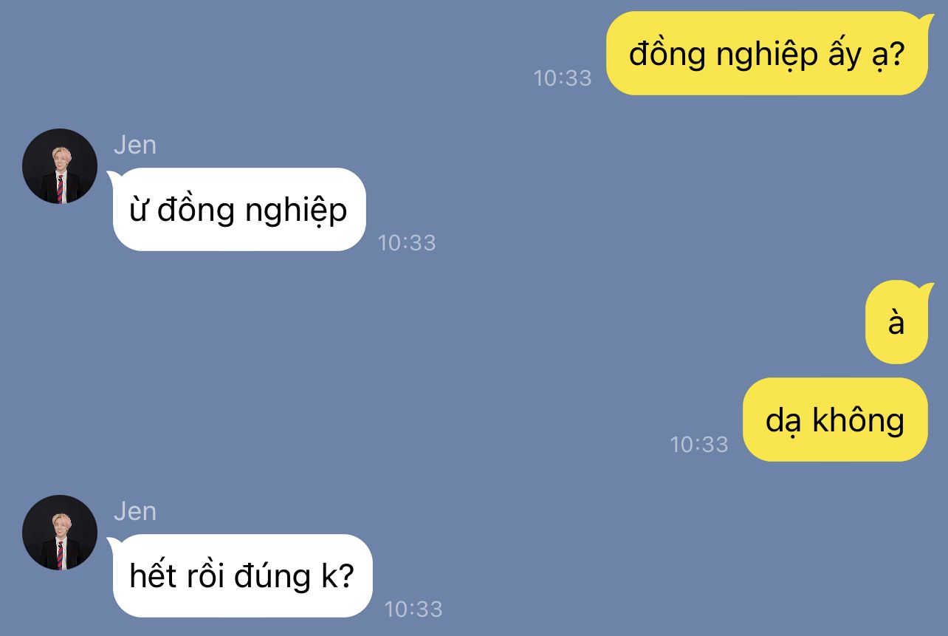Click the 10:33 timestamp beside 'dạ không'
This screenshot has width=948, height=636.
699,444
